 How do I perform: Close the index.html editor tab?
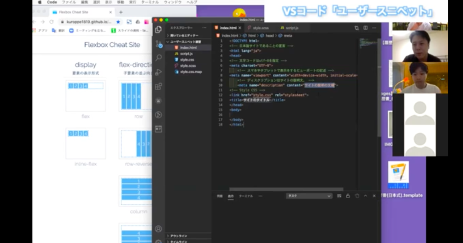point(240,28)
